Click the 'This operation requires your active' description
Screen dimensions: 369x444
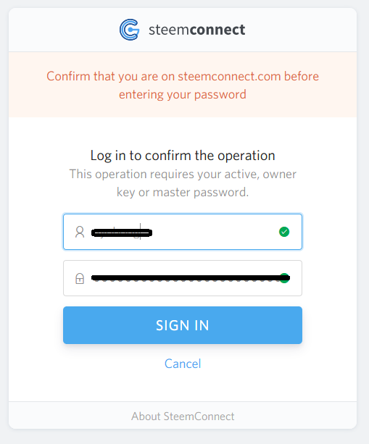tap(183, 183)
